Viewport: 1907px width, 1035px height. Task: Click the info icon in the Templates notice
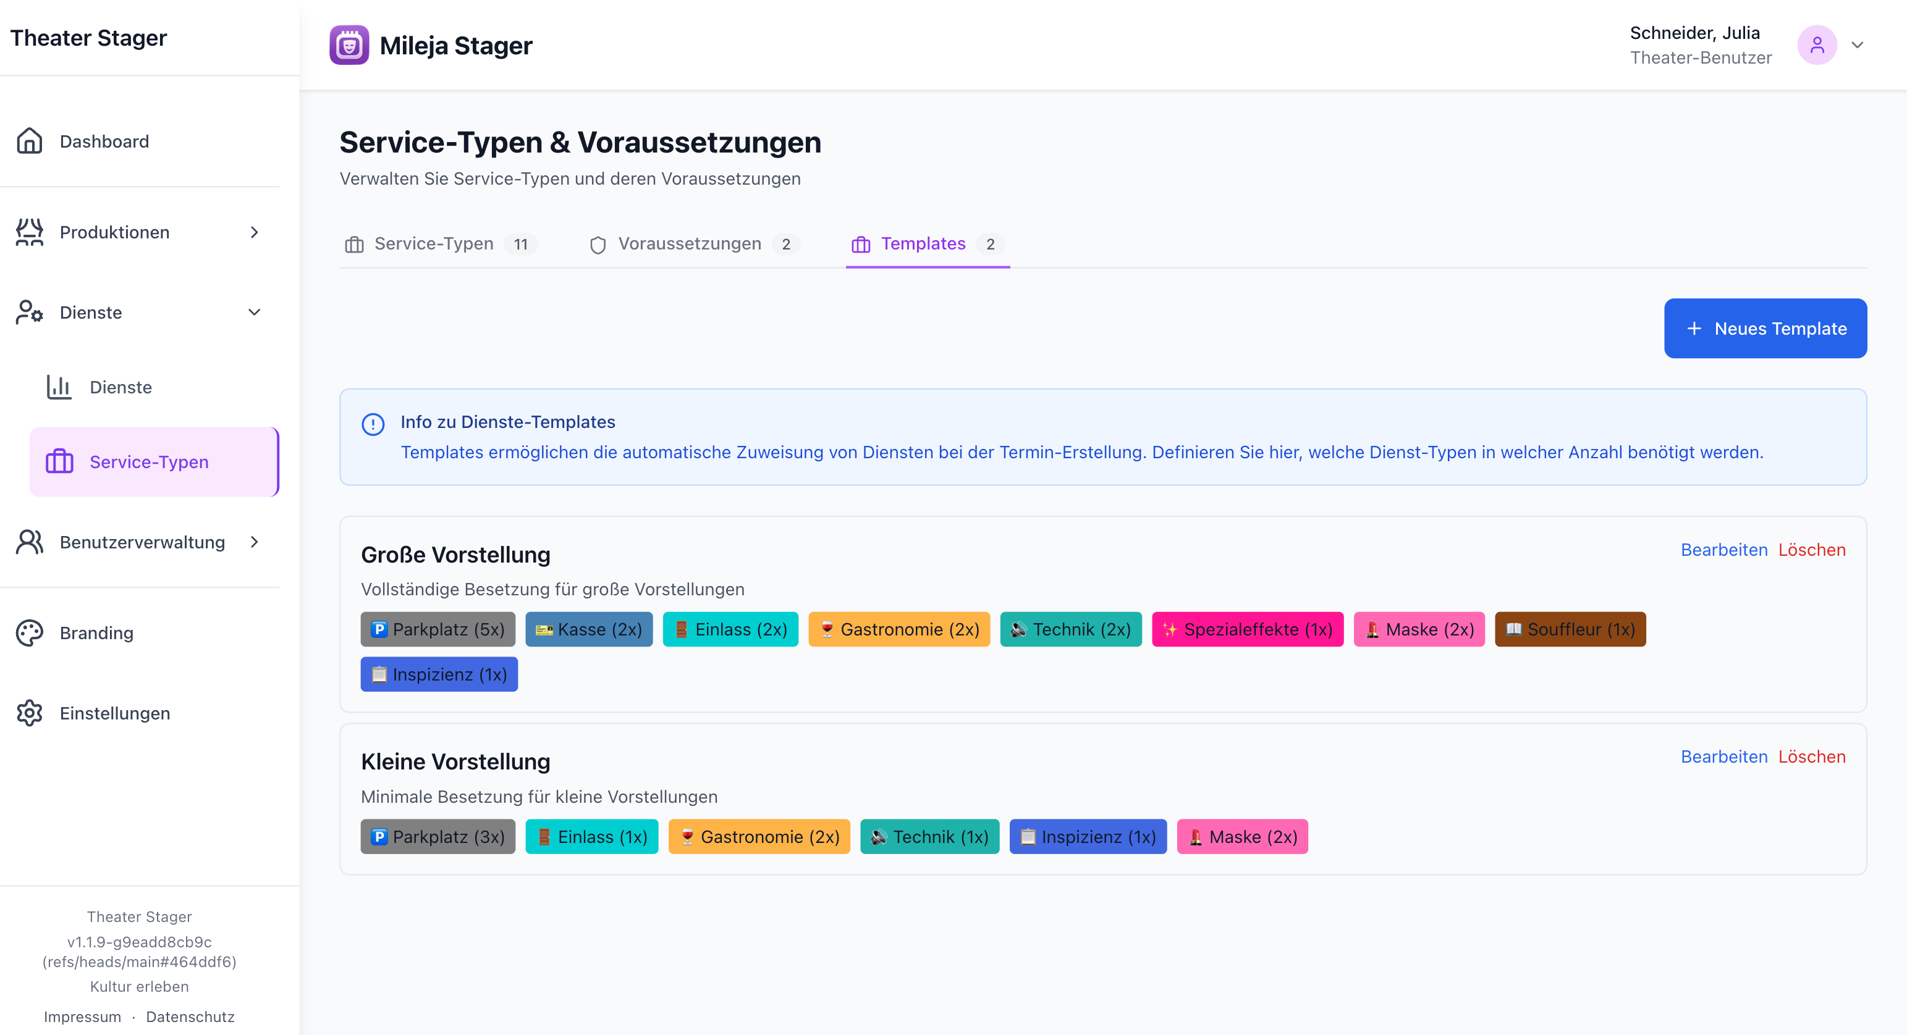pyautogui.click(x=373, y=424)
